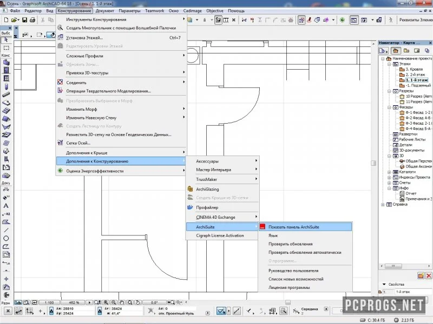
Task: Collapse the Свойства disclosure triangle
Action: click(384, 284)
